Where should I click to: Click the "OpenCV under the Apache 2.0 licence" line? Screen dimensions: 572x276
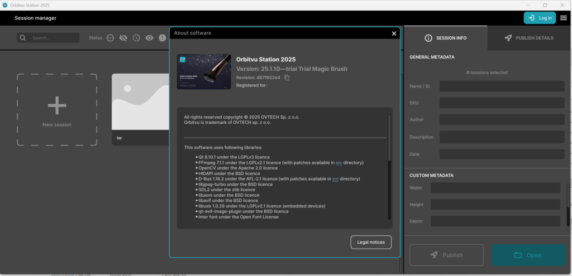[238, 168]
